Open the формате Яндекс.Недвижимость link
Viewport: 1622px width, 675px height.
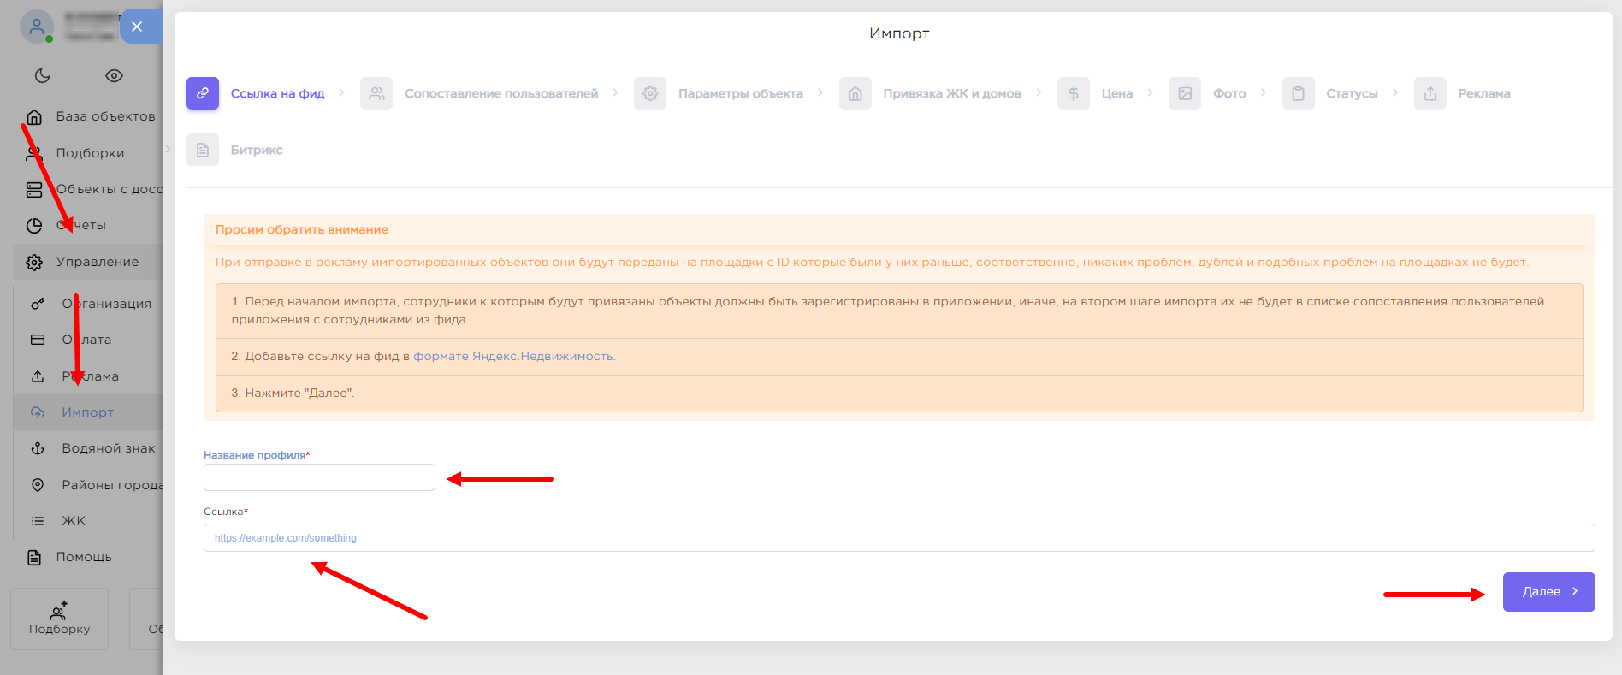click(x=513, y=356)
